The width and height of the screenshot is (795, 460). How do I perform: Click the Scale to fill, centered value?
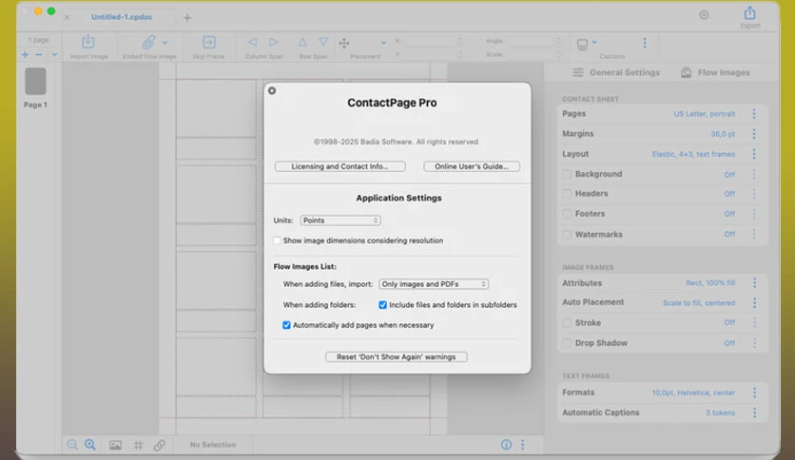point(699,303)
